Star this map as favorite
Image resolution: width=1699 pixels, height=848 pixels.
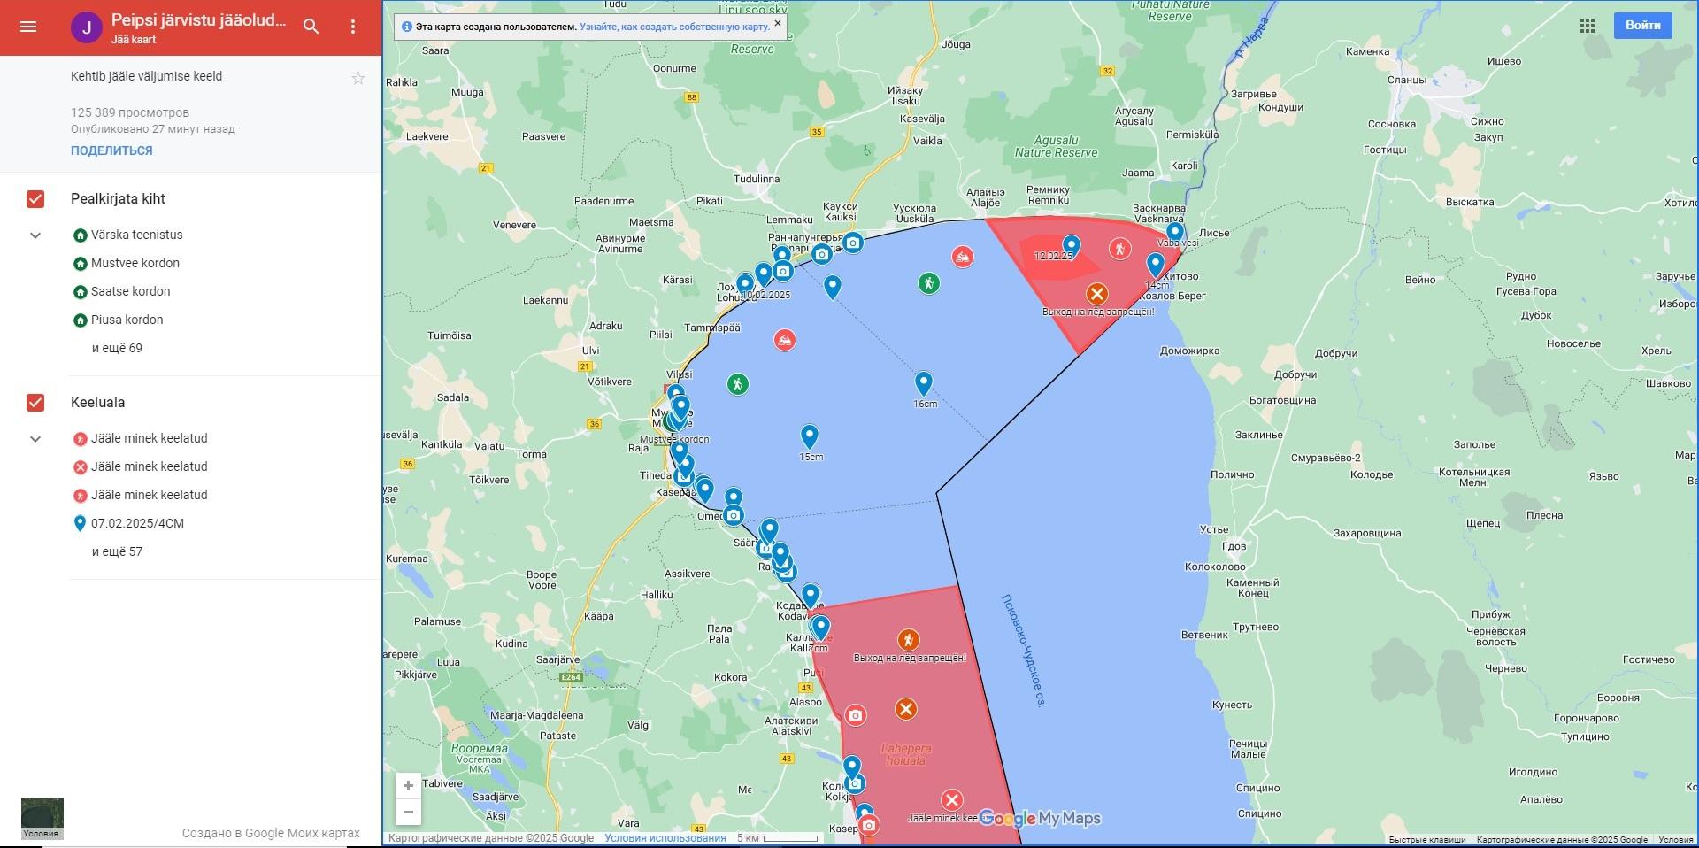(358, 79)
